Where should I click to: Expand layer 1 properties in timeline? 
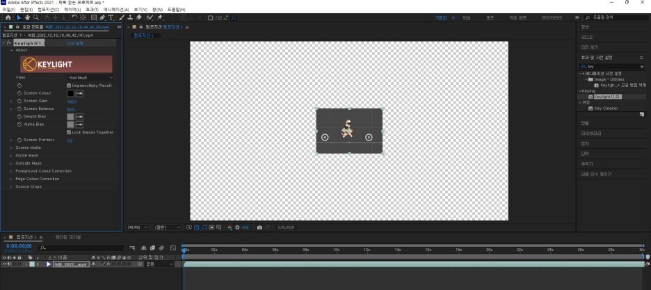click(x=27, y=264)
